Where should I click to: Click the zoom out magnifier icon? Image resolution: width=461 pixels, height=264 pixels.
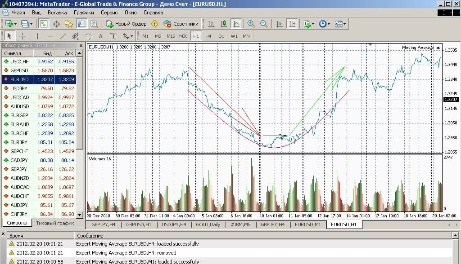[263, 24]
